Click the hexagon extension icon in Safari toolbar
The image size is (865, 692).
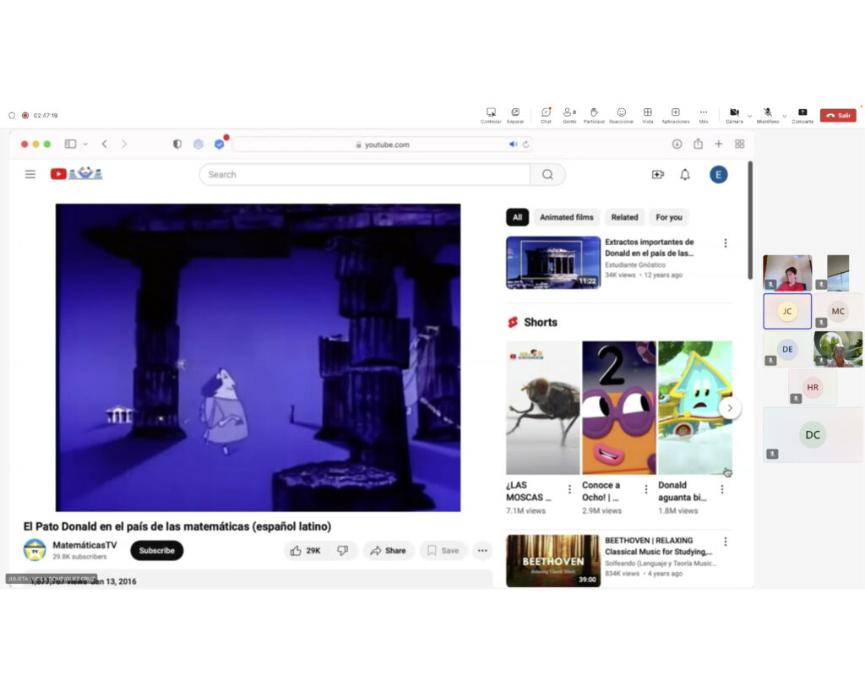click(199, 144)
